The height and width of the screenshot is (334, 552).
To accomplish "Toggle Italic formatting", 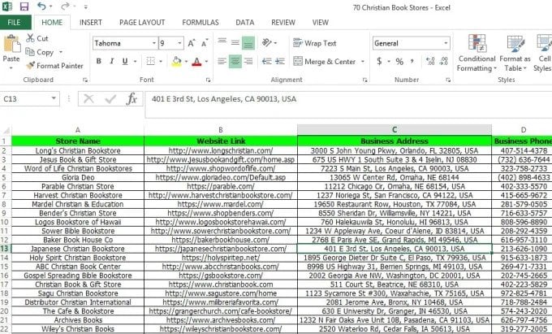I will 111,61.
